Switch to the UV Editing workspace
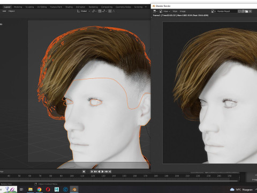 [42, 7]
